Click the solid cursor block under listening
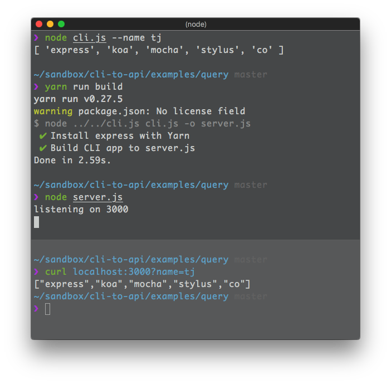 pyautogui.click(x=36, y=222)
